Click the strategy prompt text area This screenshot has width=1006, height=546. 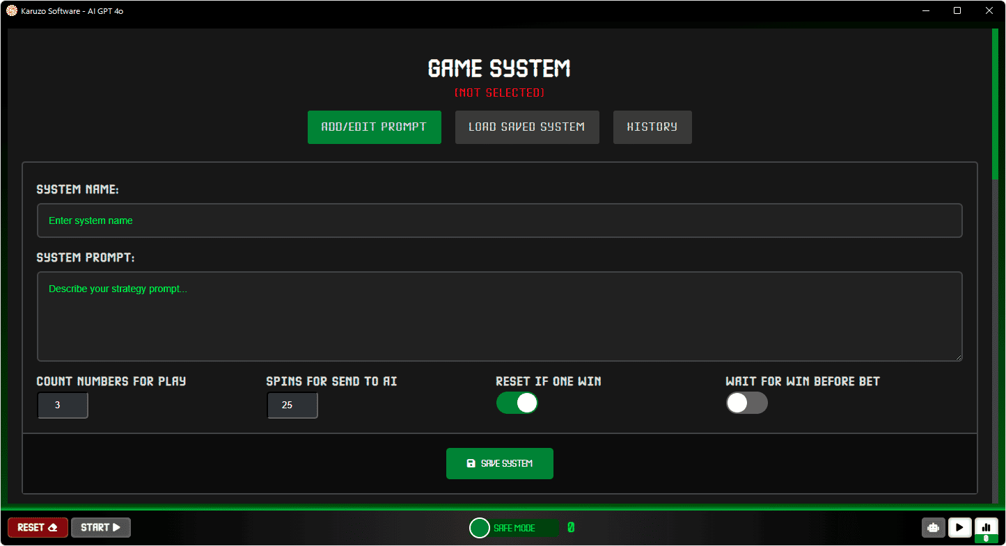(x=498, y=316)
